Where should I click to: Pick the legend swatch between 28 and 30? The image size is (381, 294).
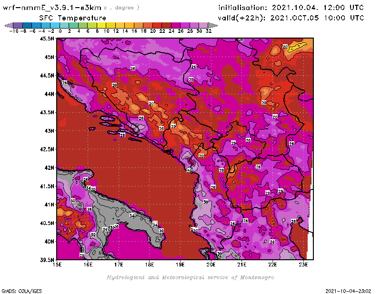click(x=194, y=25)
